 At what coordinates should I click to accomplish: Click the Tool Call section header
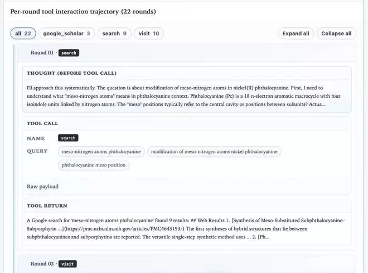click(x=42, y=123)
